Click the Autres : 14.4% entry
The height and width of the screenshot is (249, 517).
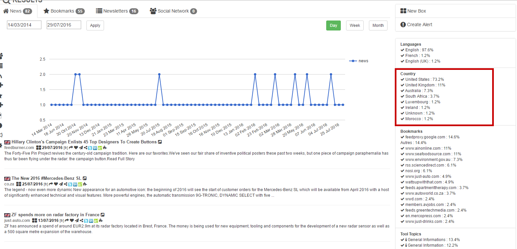click(413, 143)
